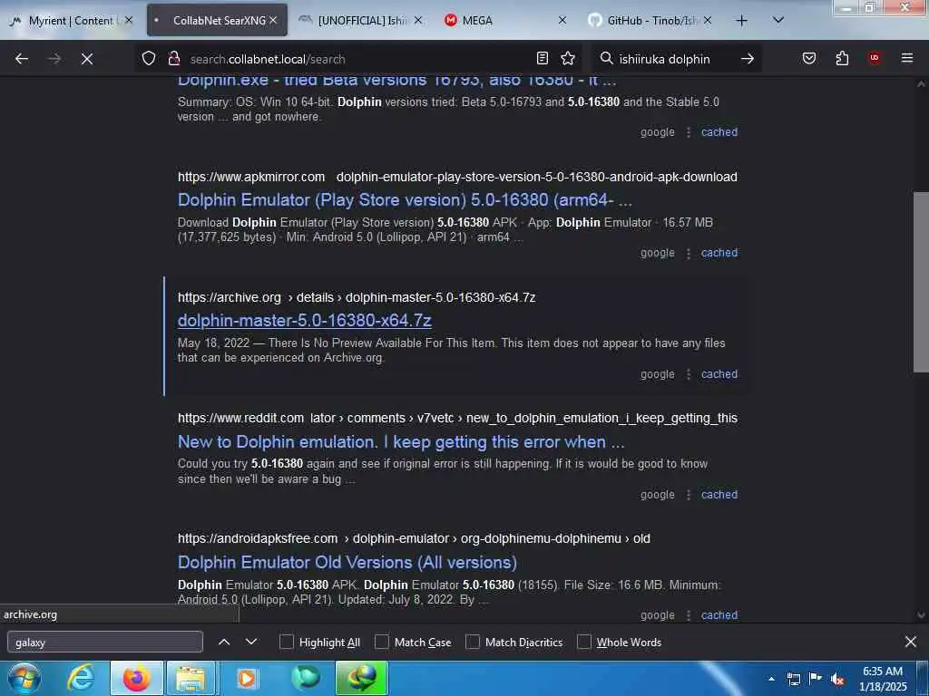Click the insecure connection padlock icon
This screenshot has width=929, height=696.
(x=173, y=58)
